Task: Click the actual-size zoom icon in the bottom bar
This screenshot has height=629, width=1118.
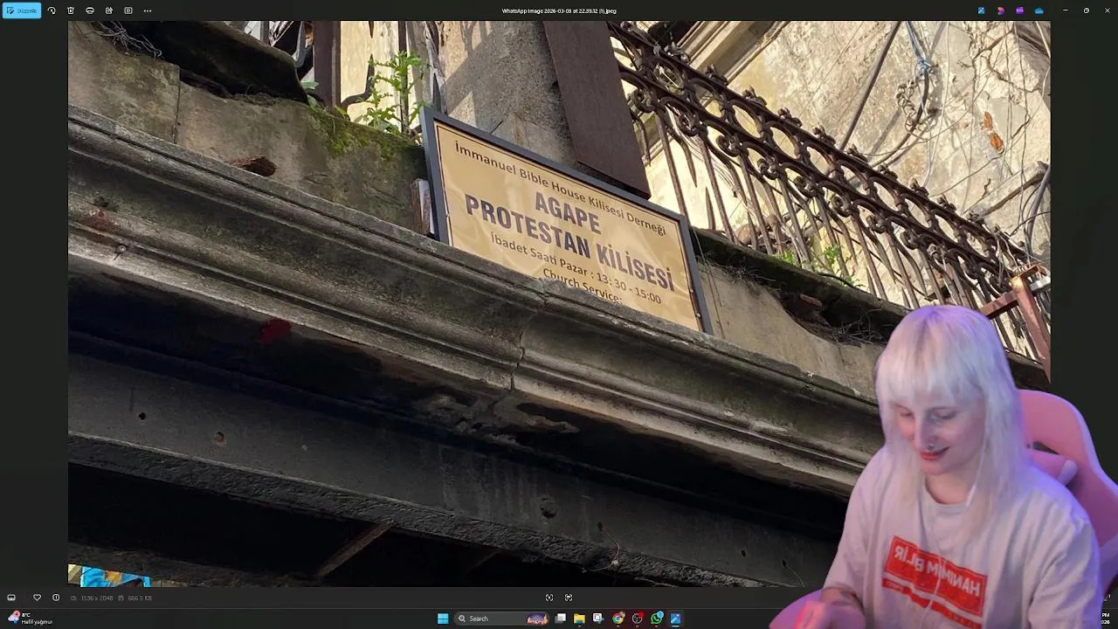Action: 569,598
